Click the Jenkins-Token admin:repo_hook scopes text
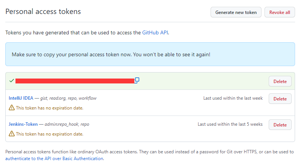Image resolution: width=303 pixels, height=165 pixels. coord(67,124)
